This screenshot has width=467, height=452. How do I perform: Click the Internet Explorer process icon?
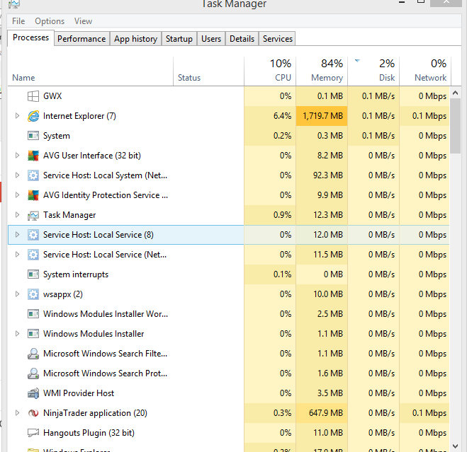click(x=33, y=116)
